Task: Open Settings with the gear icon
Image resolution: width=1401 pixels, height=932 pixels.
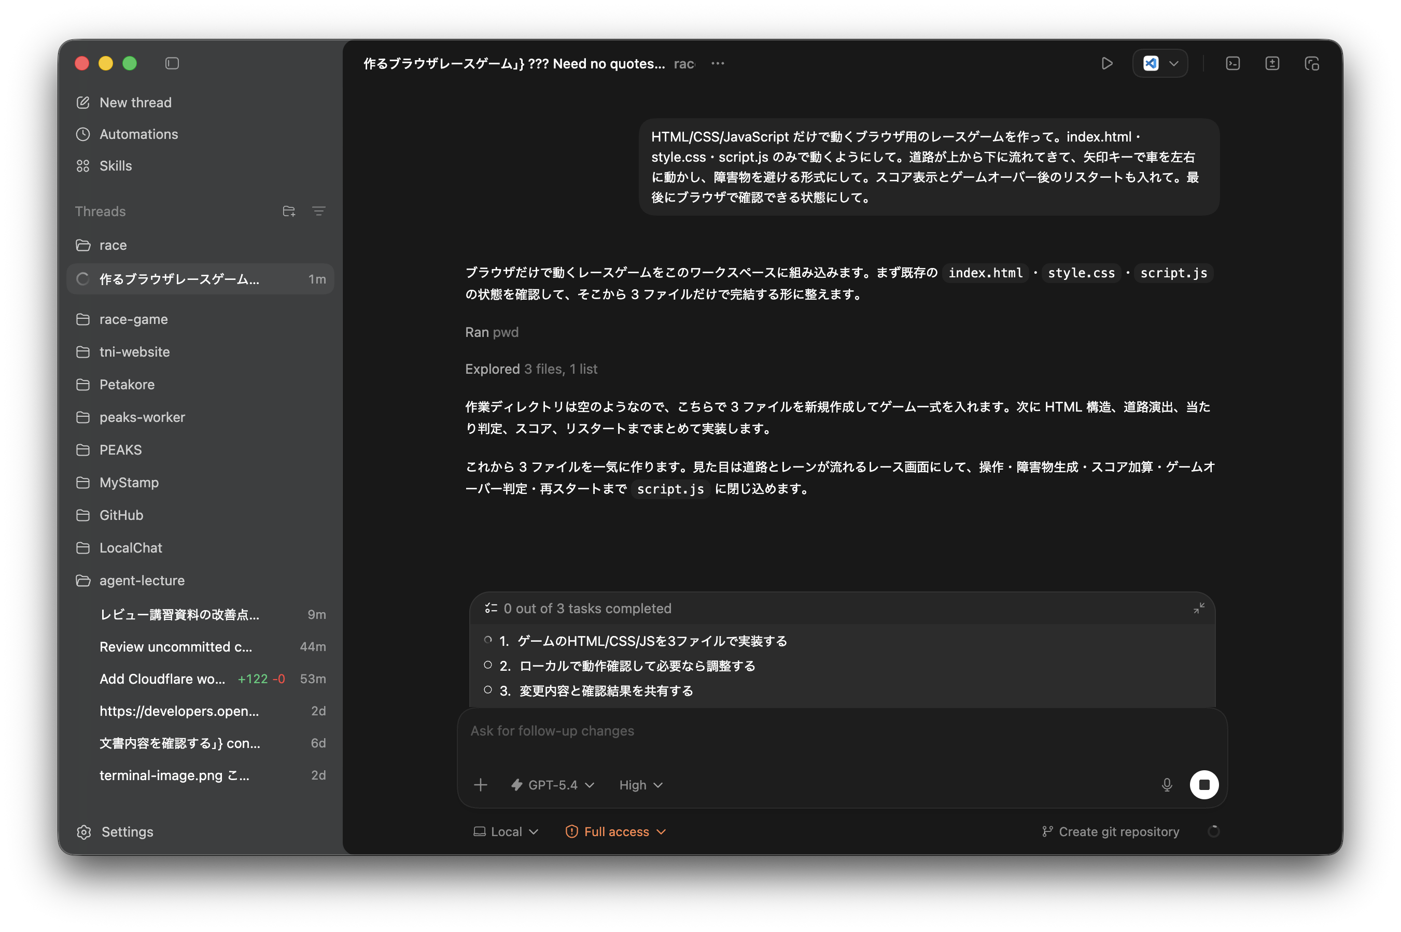Action: coord(84,832)
